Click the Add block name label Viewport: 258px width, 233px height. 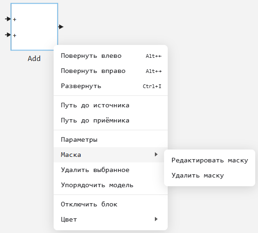[x=34, y=59]
